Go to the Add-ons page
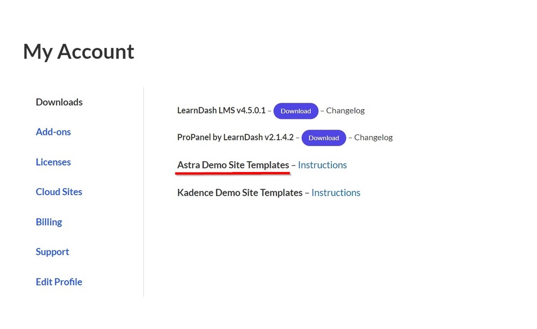Screen dimensions: 537x329 [53, 132]
